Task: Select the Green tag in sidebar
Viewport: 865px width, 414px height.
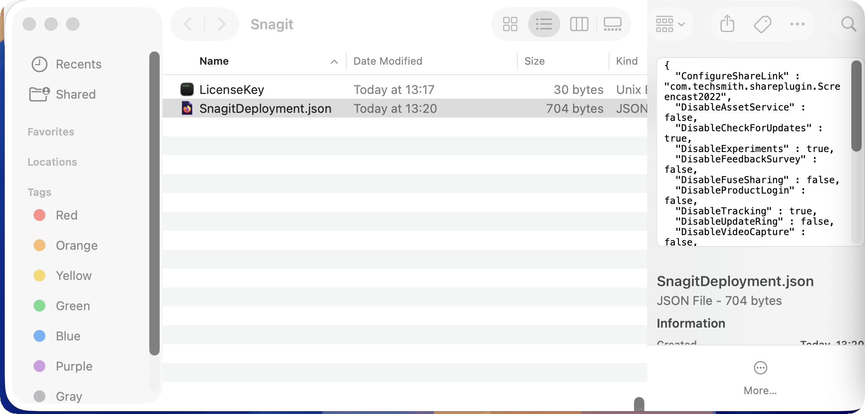Action: (62, 306)
